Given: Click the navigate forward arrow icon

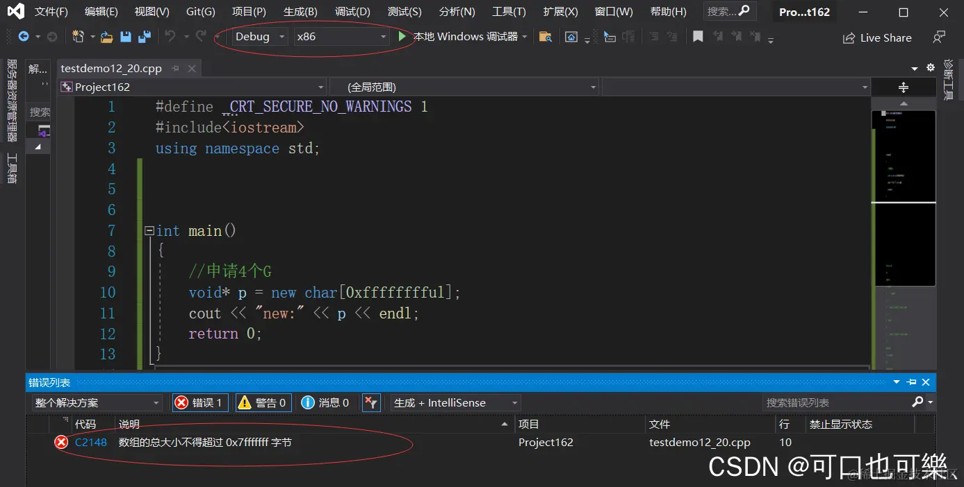Looking at the screenshot, I should [x=52, y=37].
